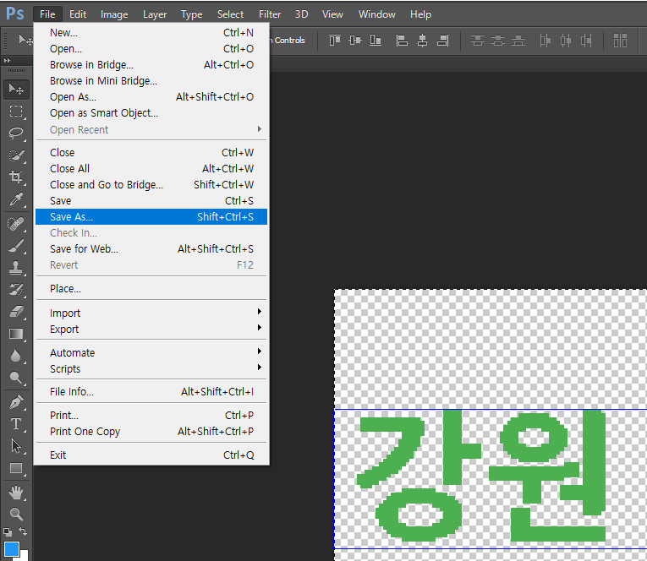Select the Dodge tool

pos(16,378)
